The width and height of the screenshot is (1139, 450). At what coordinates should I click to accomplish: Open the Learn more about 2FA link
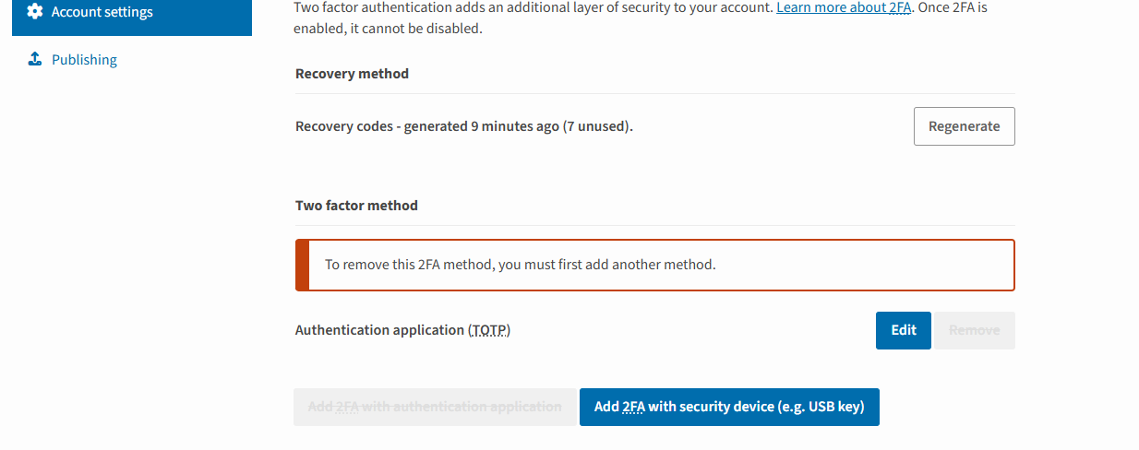coord(844,6)
